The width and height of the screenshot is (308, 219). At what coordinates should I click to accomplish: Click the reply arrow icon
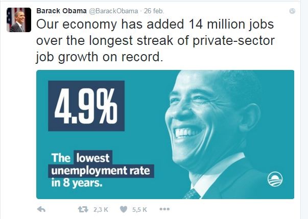click(x=41, y=210)
